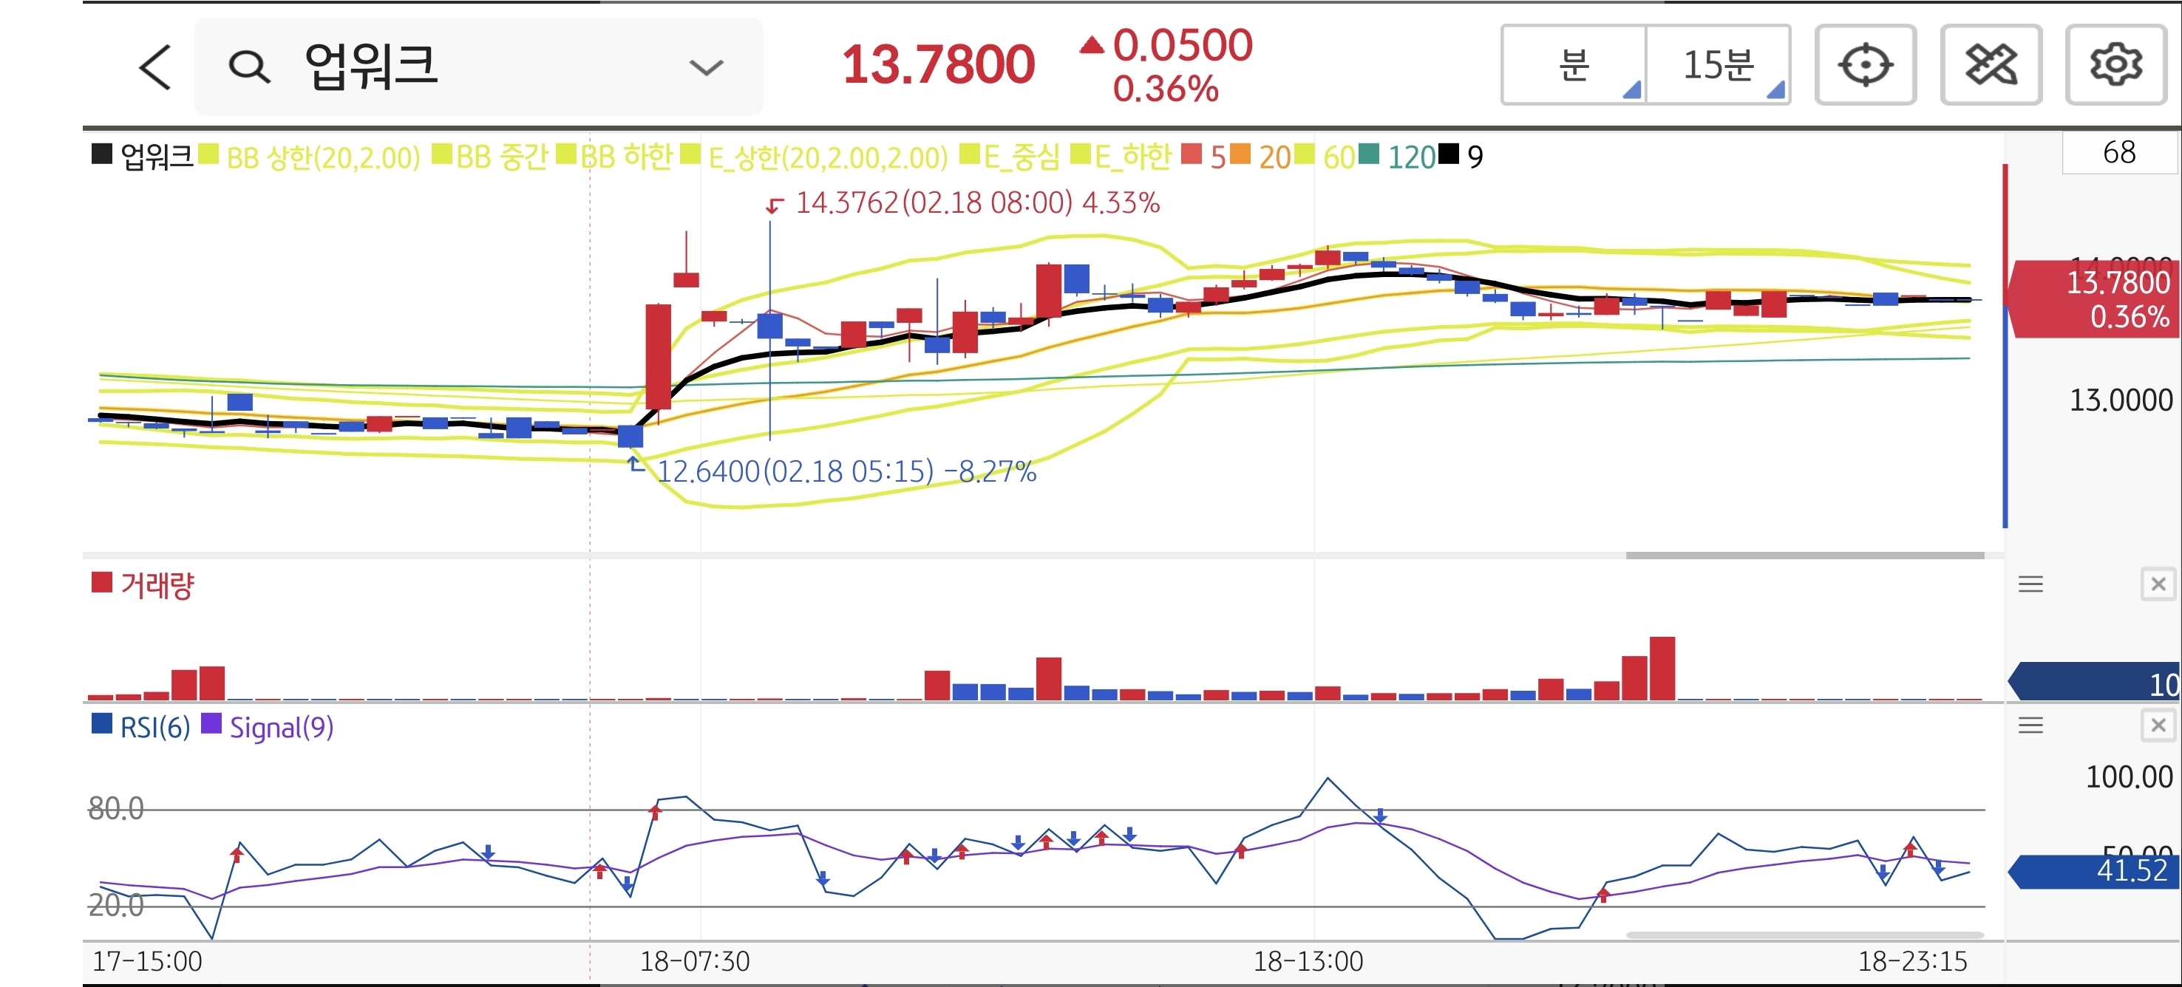The width and height of the screenshot is (2182, 987).
Task: Open the 15분 interval dropdown
Action: tap(1719, 65)
